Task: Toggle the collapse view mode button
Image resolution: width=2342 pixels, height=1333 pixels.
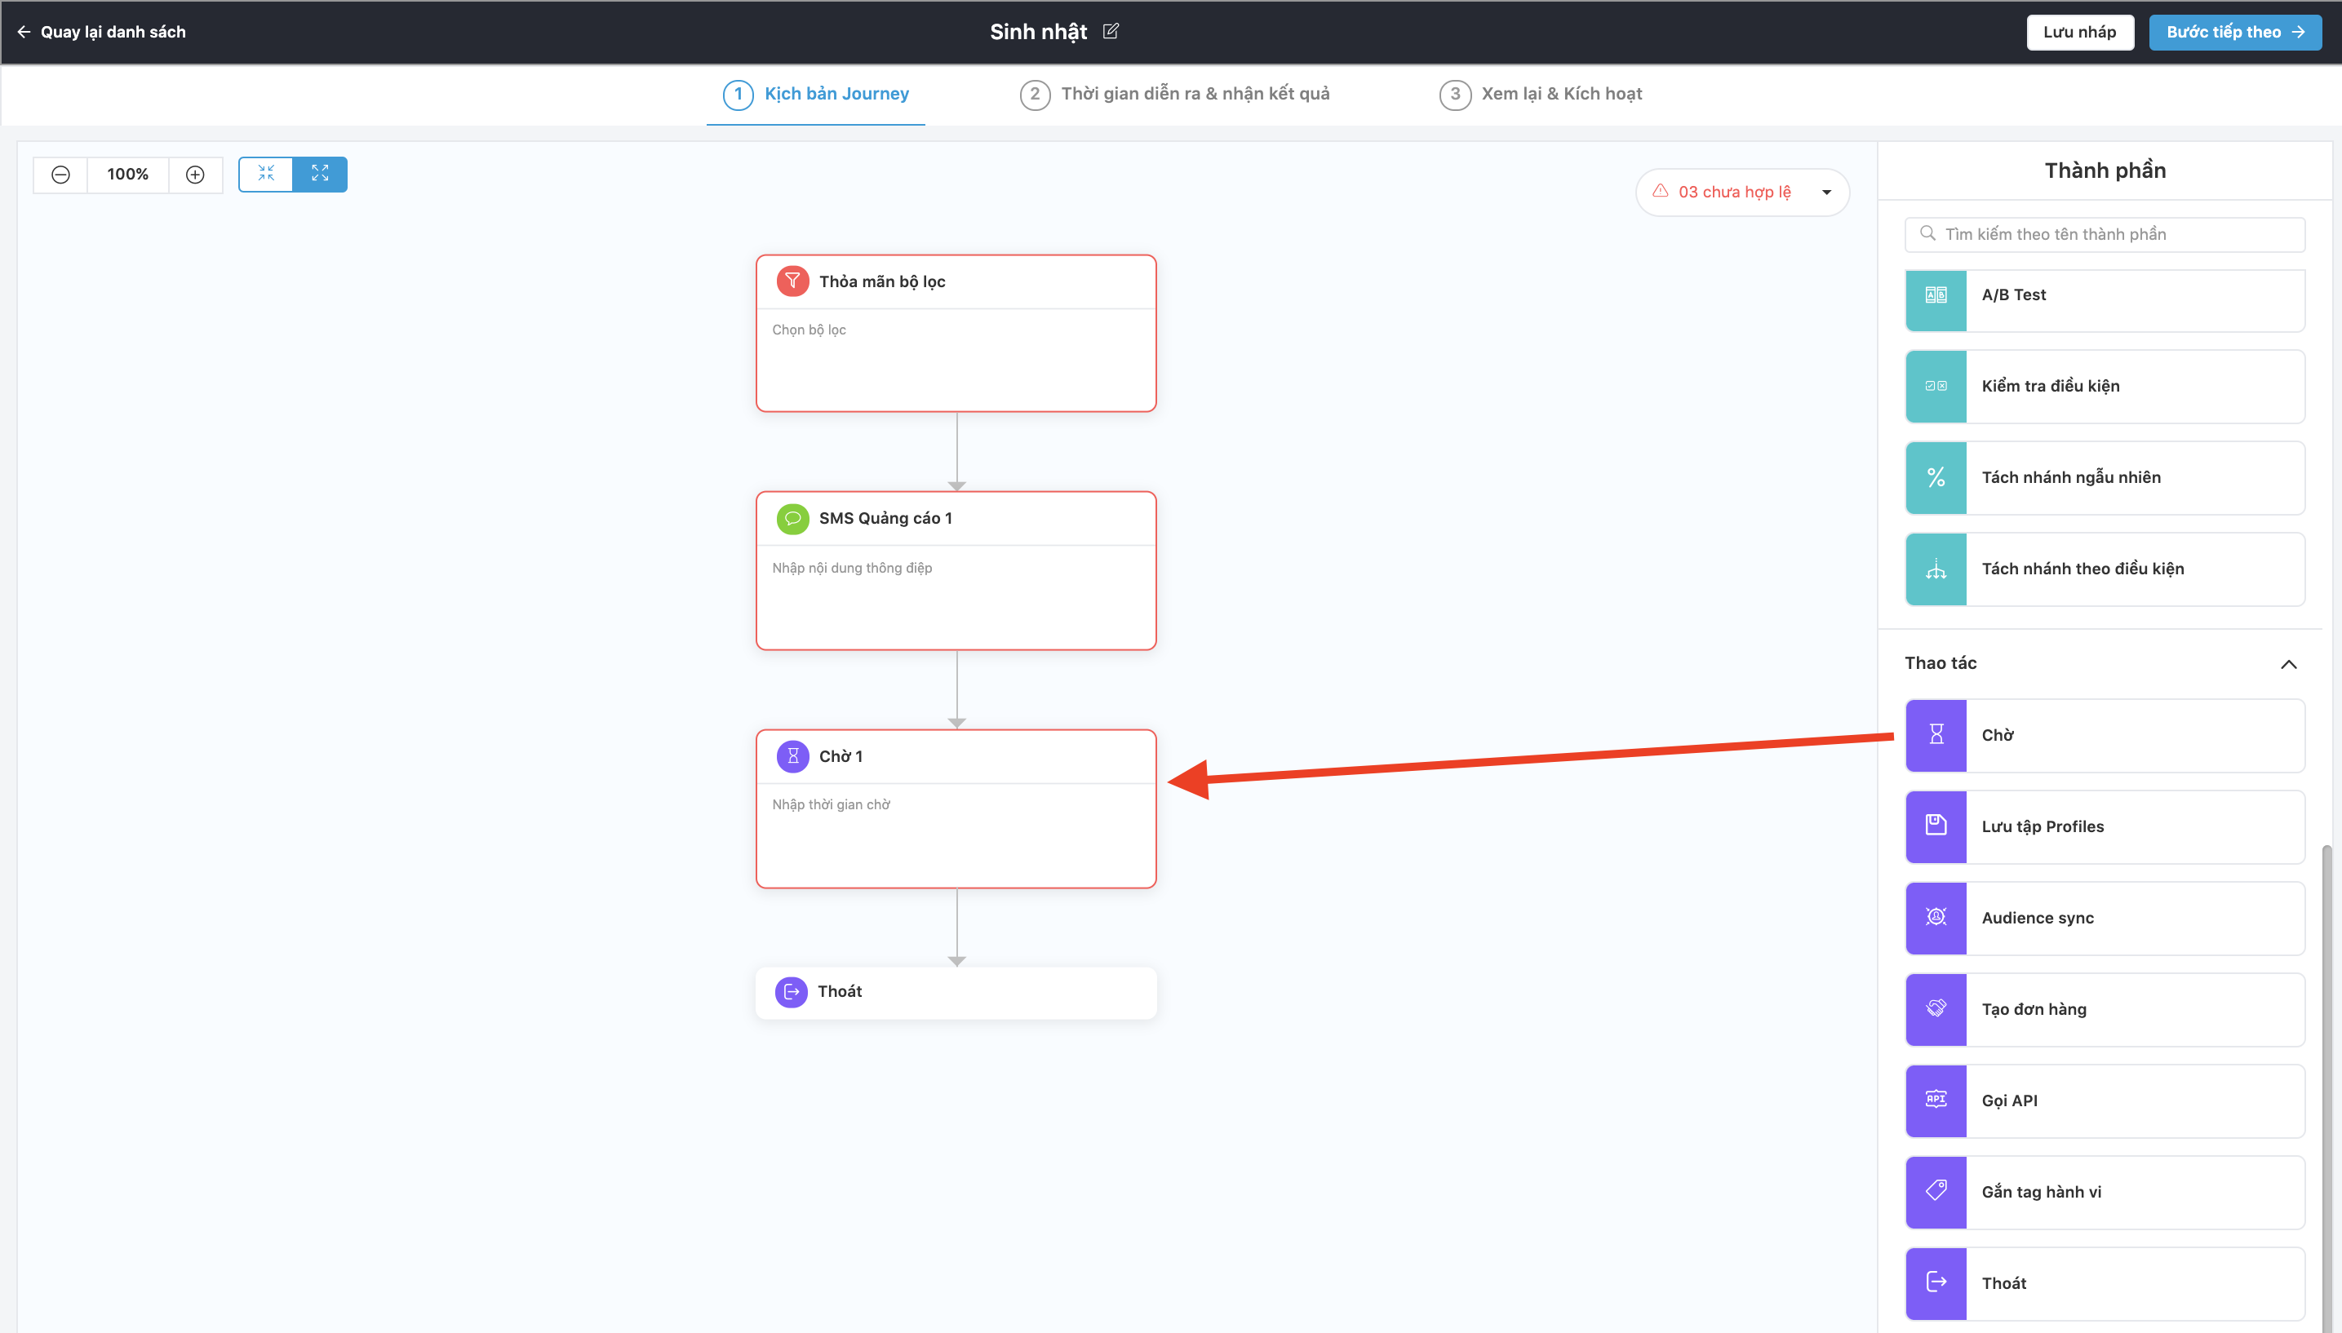Action: point(265,174)
